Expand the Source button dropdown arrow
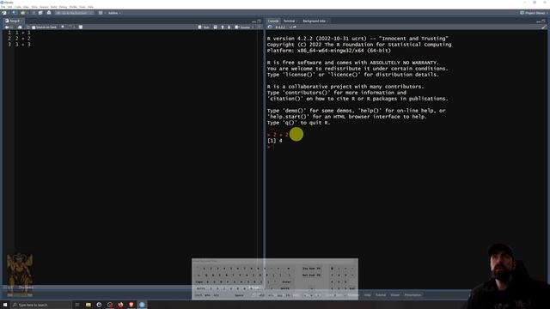 253,27
